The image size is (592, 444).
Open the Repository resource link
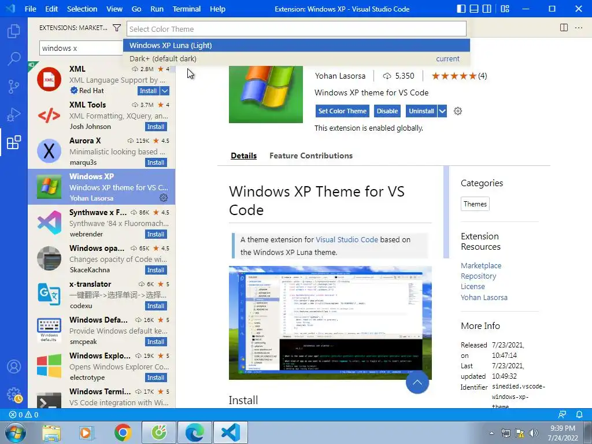[x=478, y=276]
